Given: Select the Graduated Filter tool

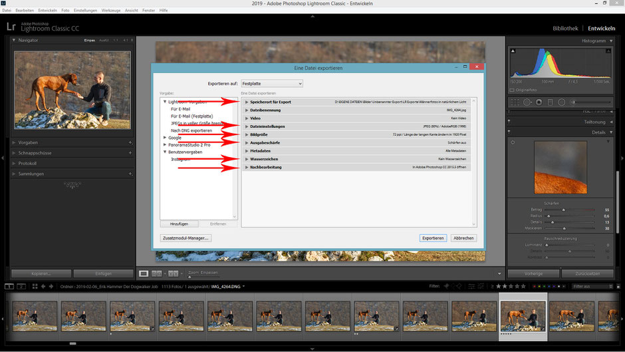Looking at the screenshot, I should click(550, 102).
